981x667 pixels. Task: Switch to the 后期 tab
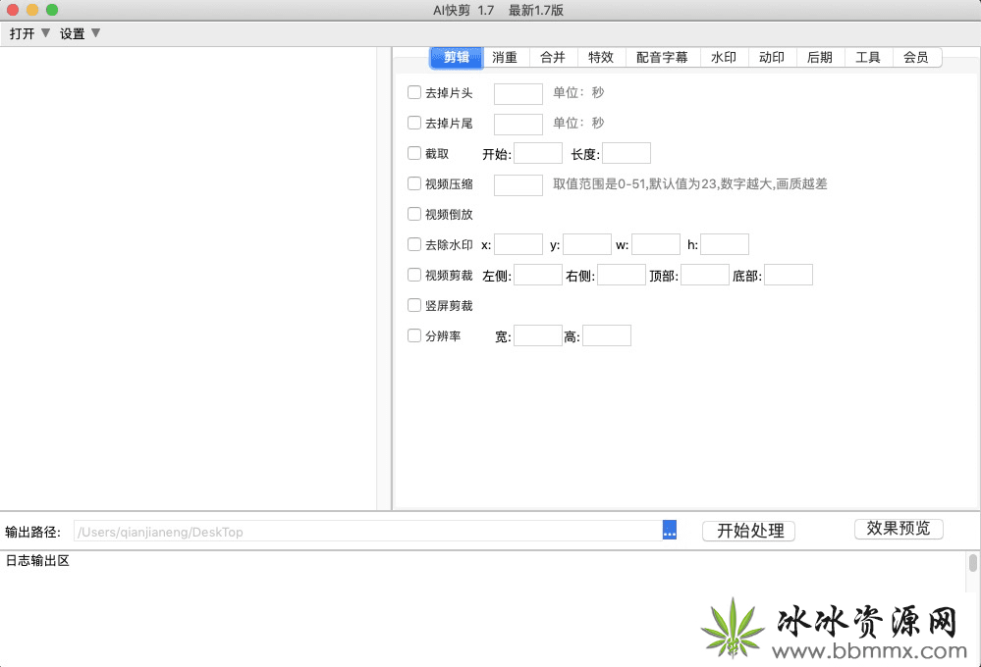pyautogui.click(x=820, y=58)
